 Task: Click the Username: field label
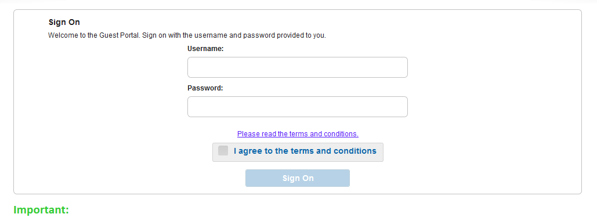click(x=205, y=49)
